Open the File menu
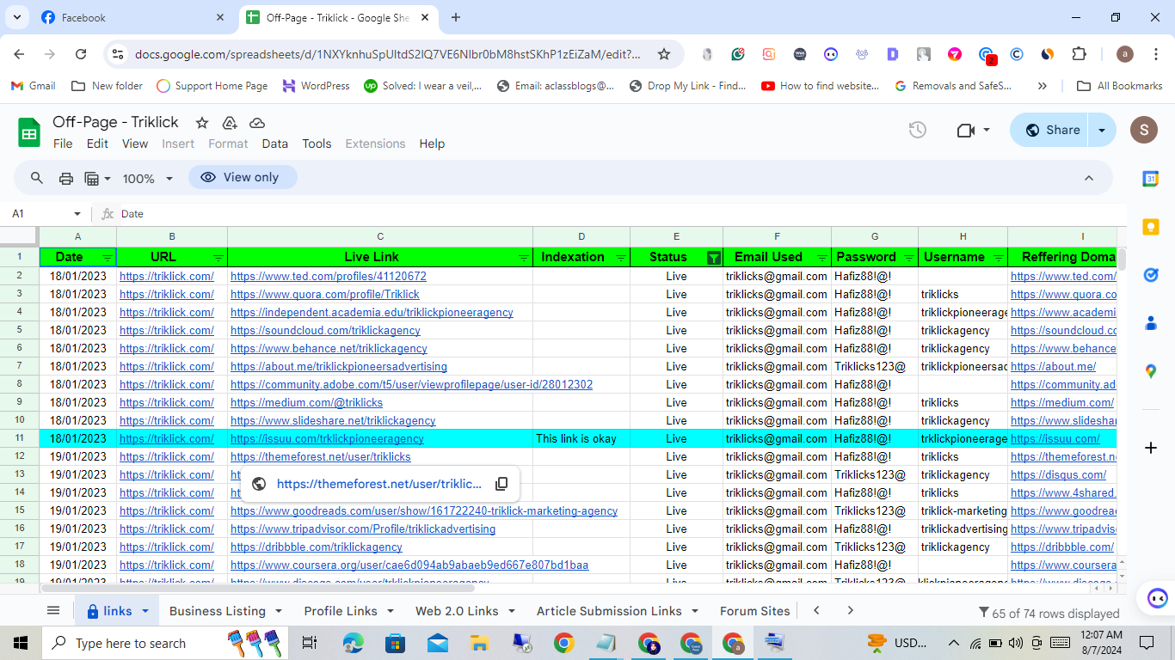 [63, 144]
